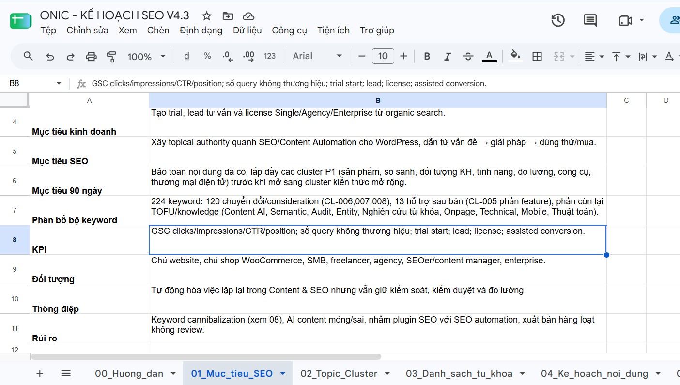
Task: Open the all sheets list
Action: click(66, 373)
